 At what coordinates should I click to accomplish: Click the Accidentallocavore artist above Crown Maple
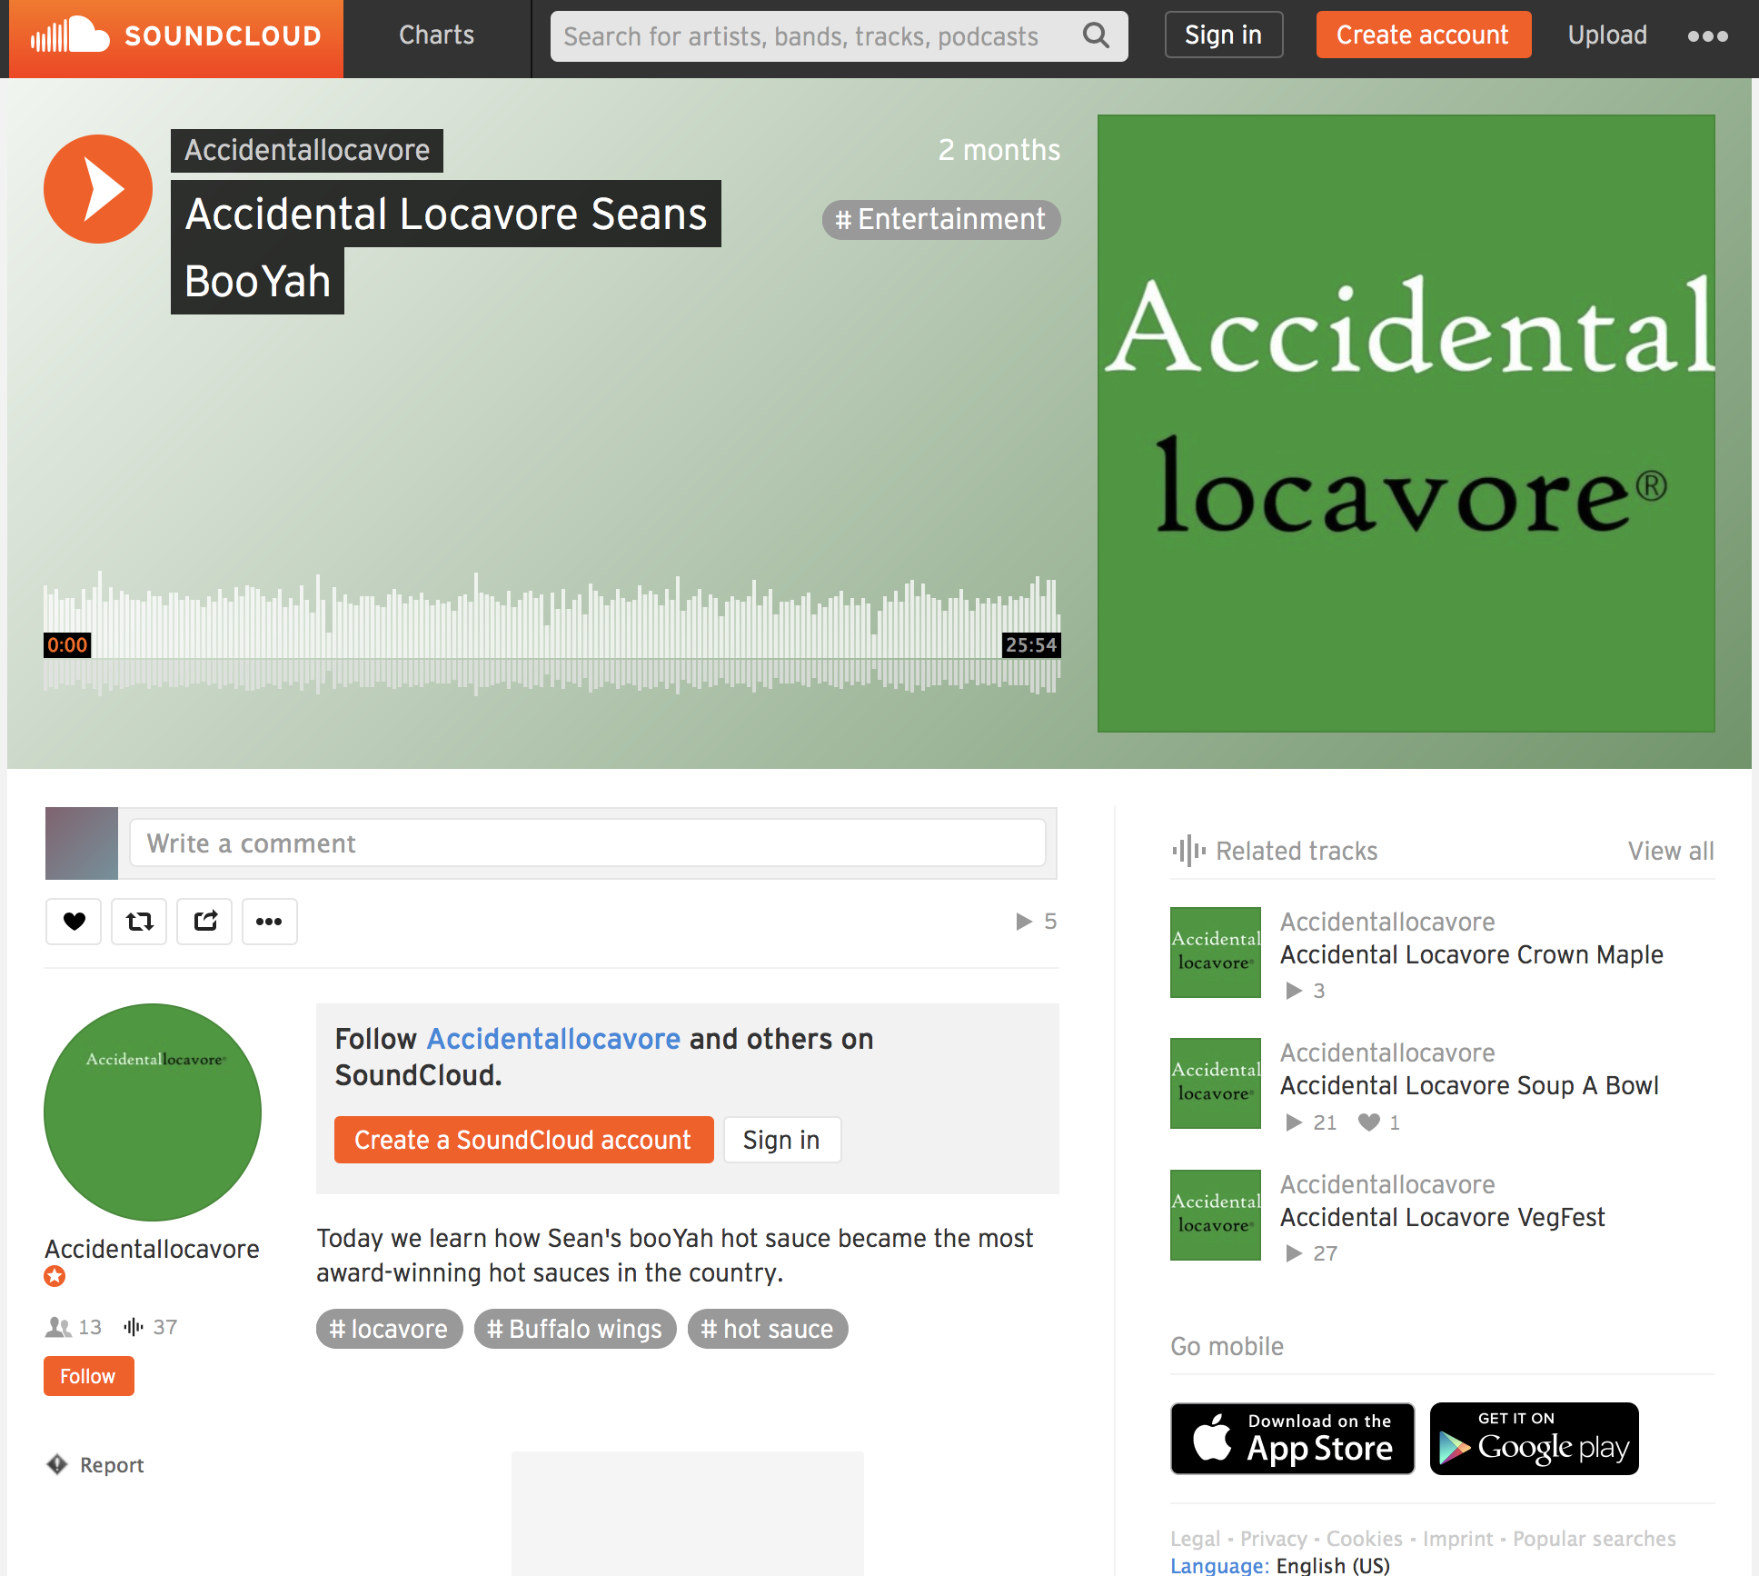click(x=1387, y=922)
